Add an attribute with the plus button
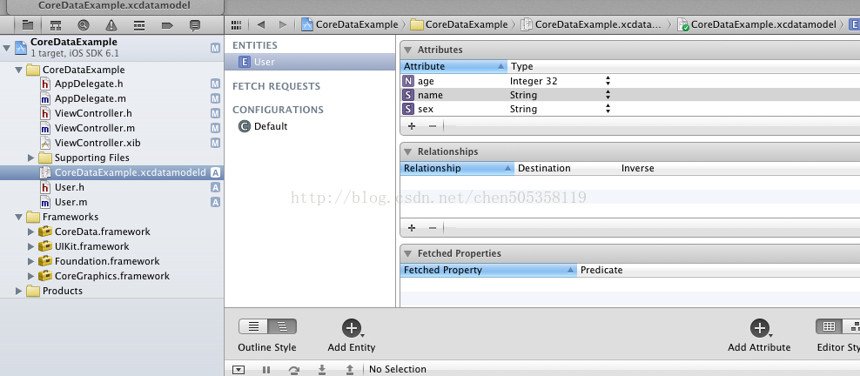This screenshot has width=860, height=376. (x=412, y=126)
